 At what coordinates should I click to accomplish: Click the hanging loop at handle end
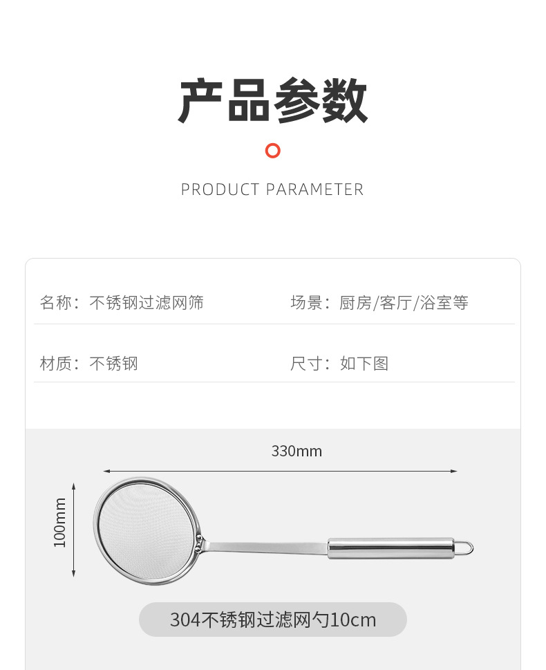click(x=465, y=548)
